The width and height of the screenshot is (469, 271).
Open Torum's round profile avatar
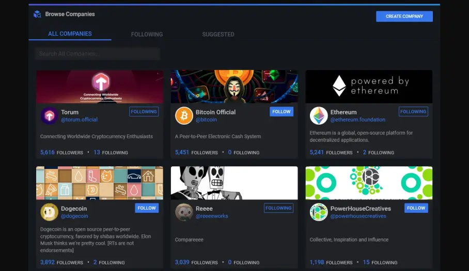coord(50,116)
